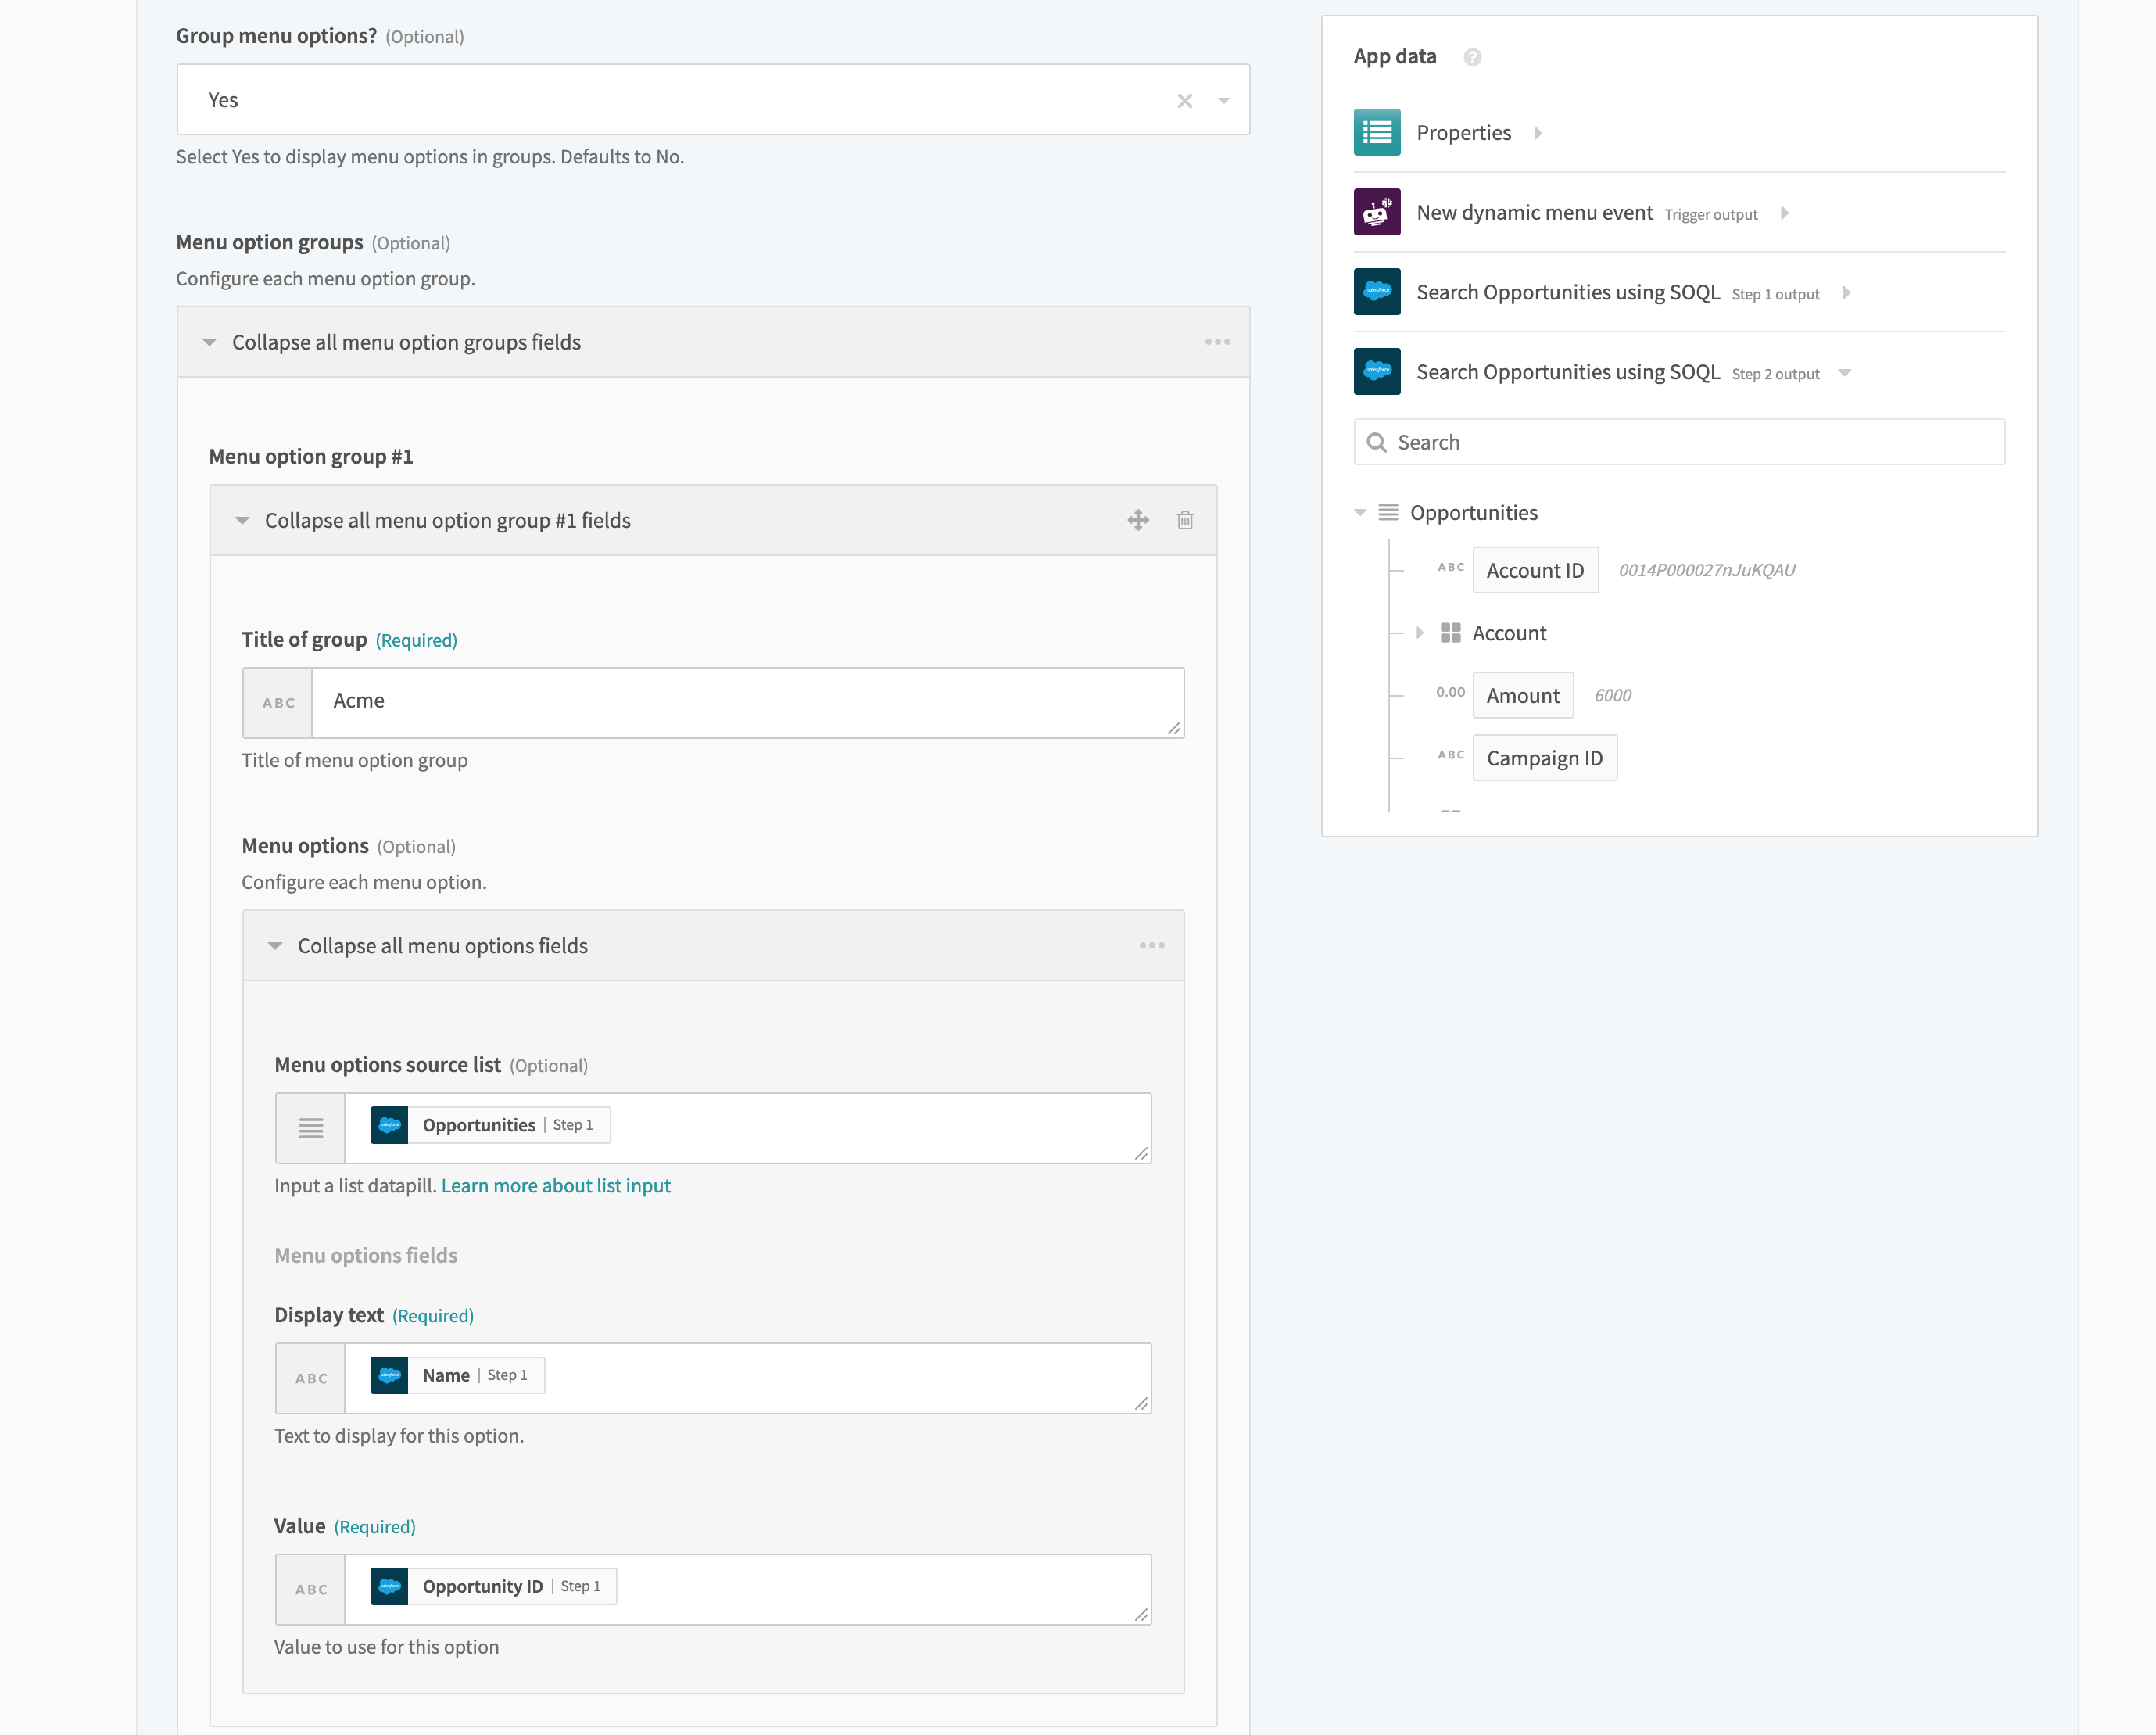Expand the Properties panel arrow

point(1538,131)
